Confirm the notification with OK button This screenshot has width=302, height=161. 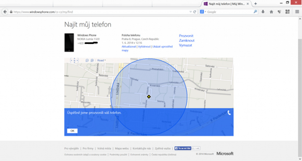click(x=72, y=131)
